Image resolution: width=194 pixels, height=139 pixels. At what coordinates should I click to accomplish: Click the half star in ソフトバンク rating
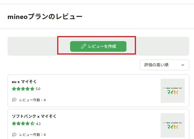click(32, 123)
